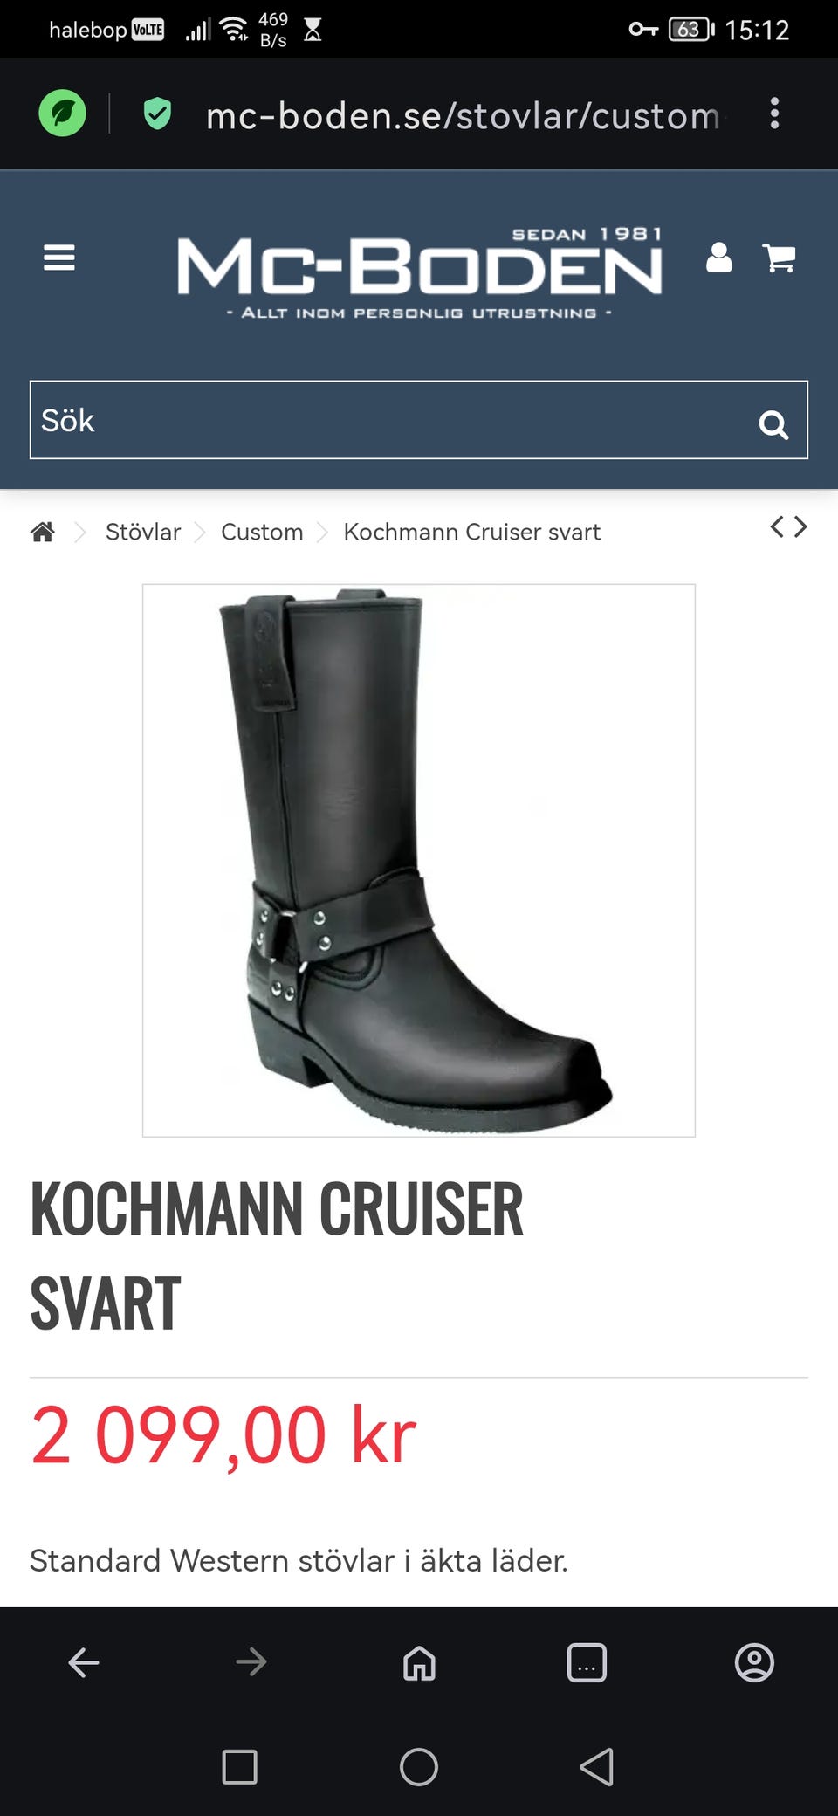Go to previous product arrow
838x1816 pixels.
point(777,526)
